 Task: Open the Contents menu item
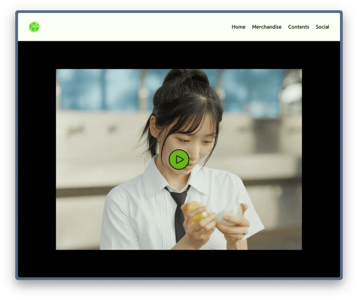(298, 27)
